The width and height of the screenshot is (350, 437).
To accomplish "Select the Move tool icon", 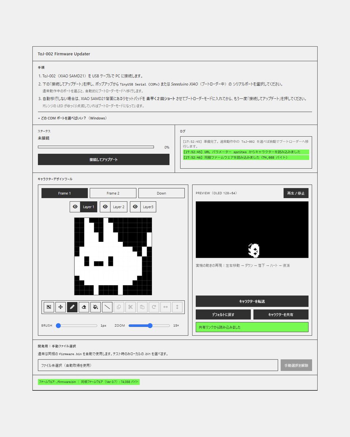I will pos(61,307).
